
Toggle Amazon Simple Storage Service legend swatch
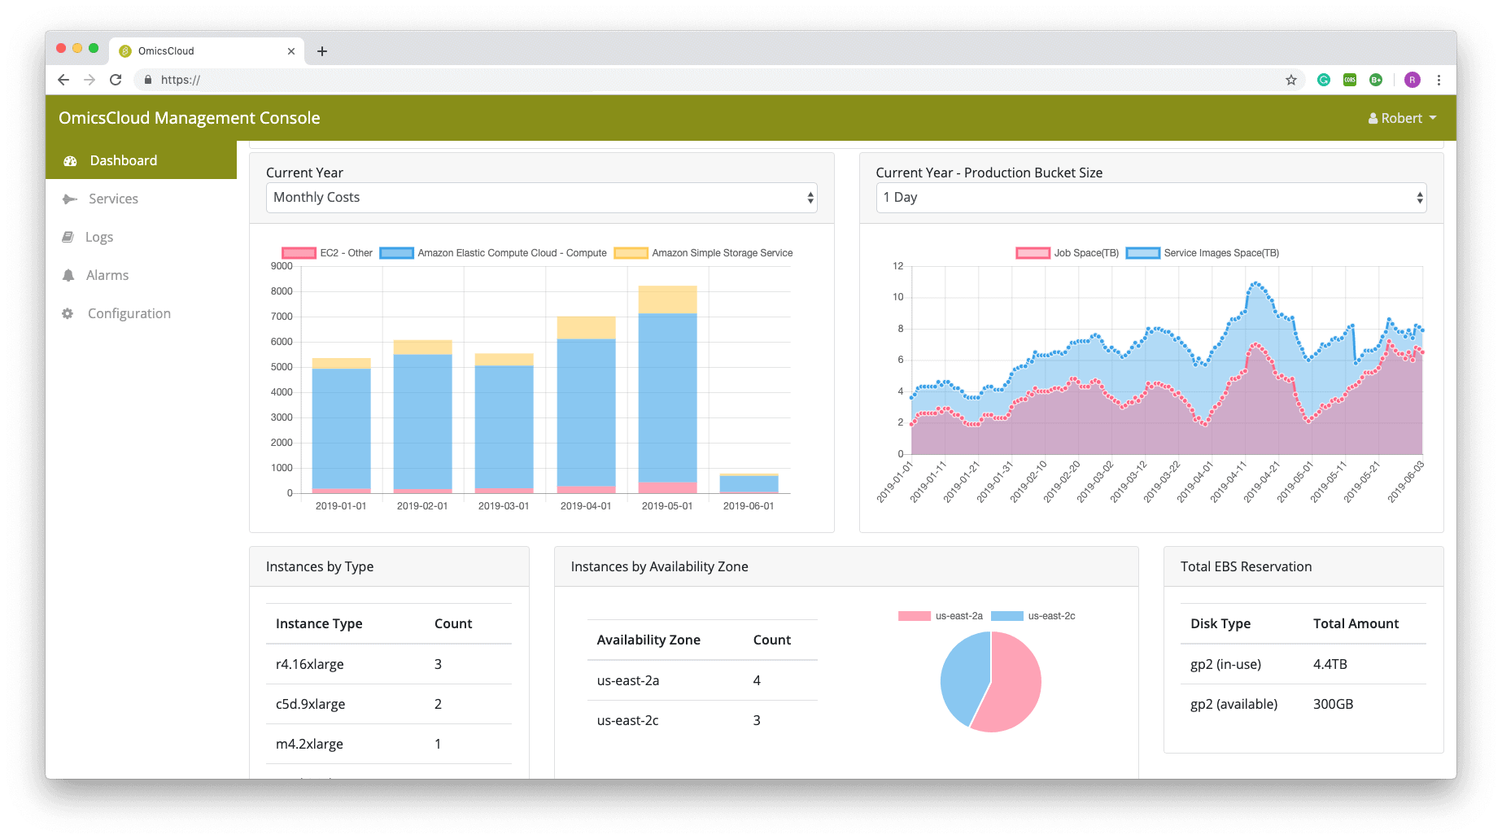[x=631, y=253]
